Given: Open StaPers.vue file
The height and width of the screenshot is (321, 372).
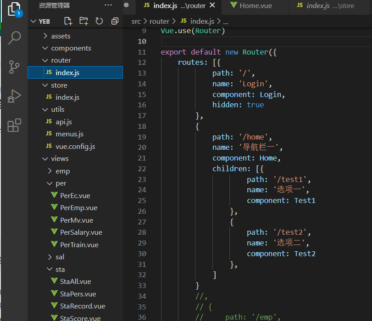Looking at the screenshot, I should coord(76,294).
